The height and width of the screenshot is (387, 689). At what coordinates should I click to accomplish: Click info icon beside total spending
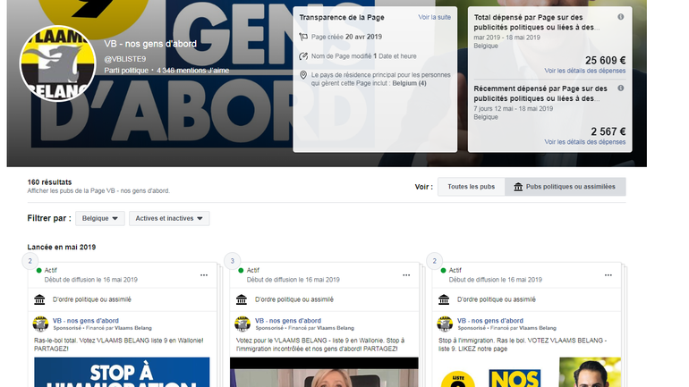[x=621, y=17]
